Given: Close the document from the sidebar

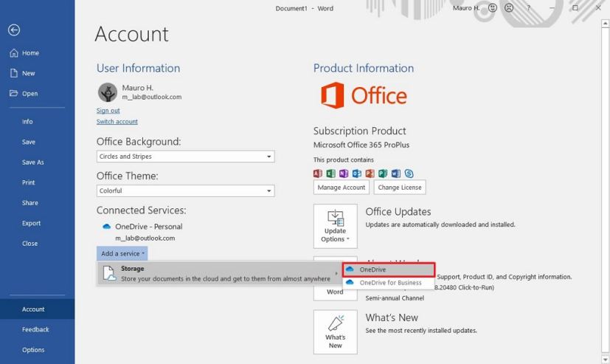Looking at the screenshot, I should pyautogui.click(x=30, y=244).
